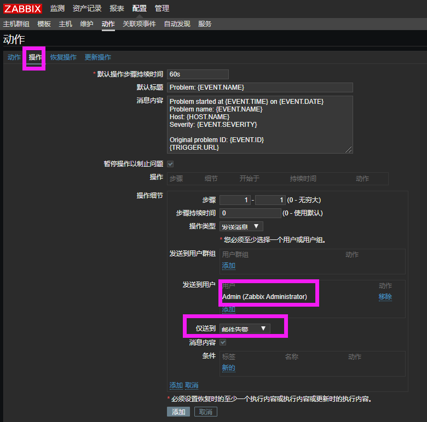Image resolution: width=427 pixels, height=422 pixels.
Task: Open the 操作类型 dropdown
Action: coord(241,226)
